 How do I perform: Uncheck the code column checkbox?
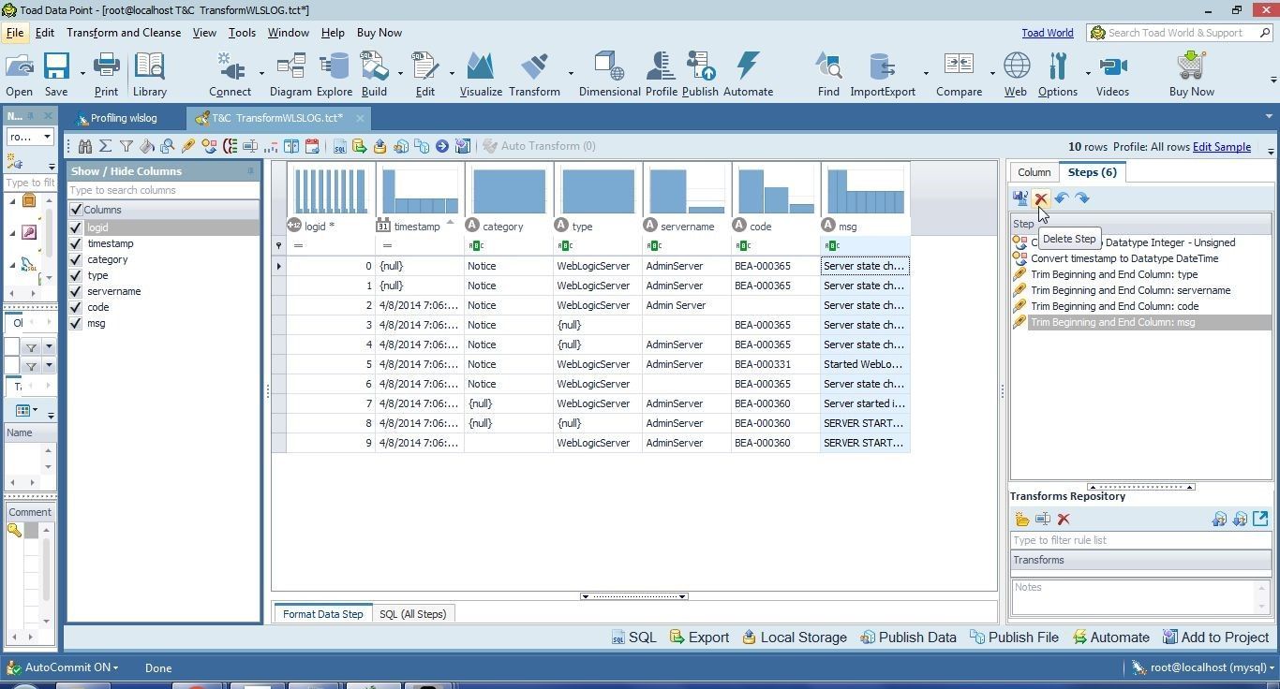tap(76, 307)
